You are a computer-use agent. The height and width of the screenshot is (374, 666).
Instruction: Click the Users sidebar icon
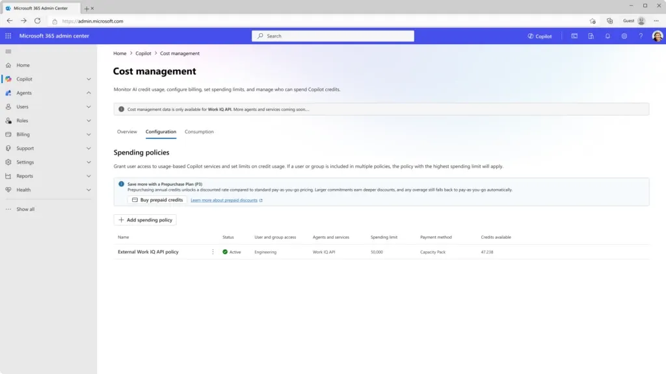(8, 107)
